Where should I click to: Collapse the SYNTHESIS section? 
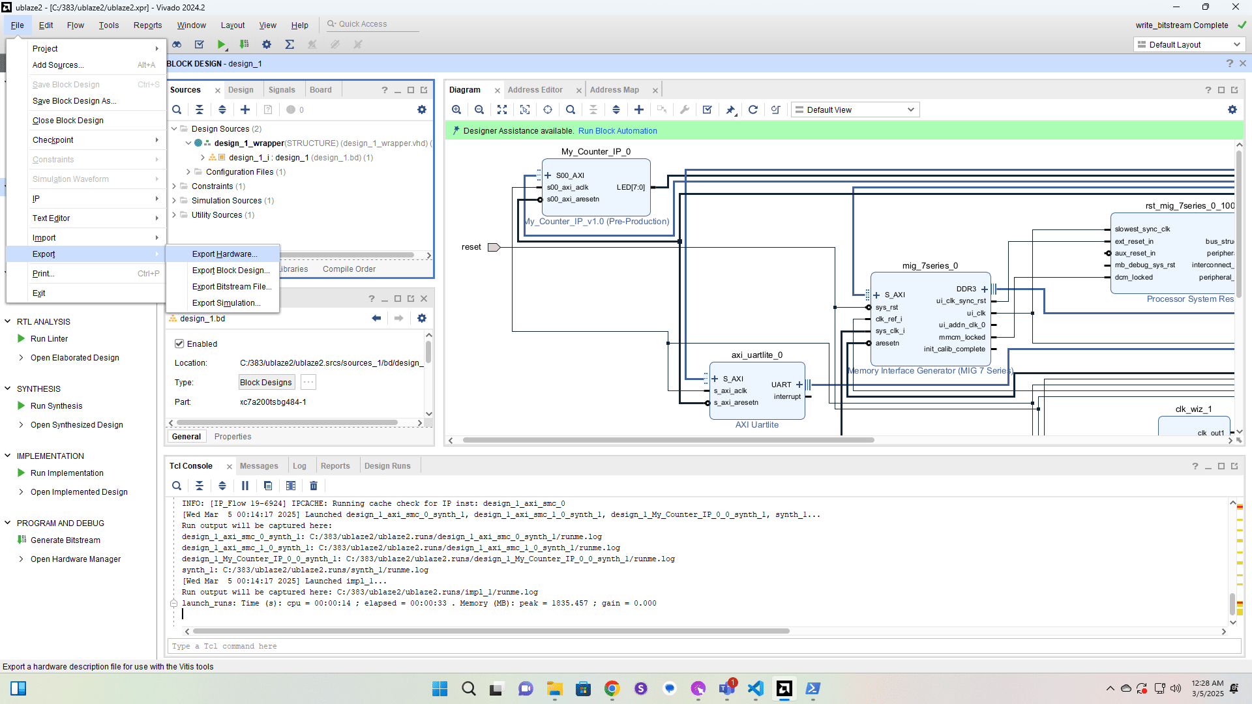[x=8, y=389]
